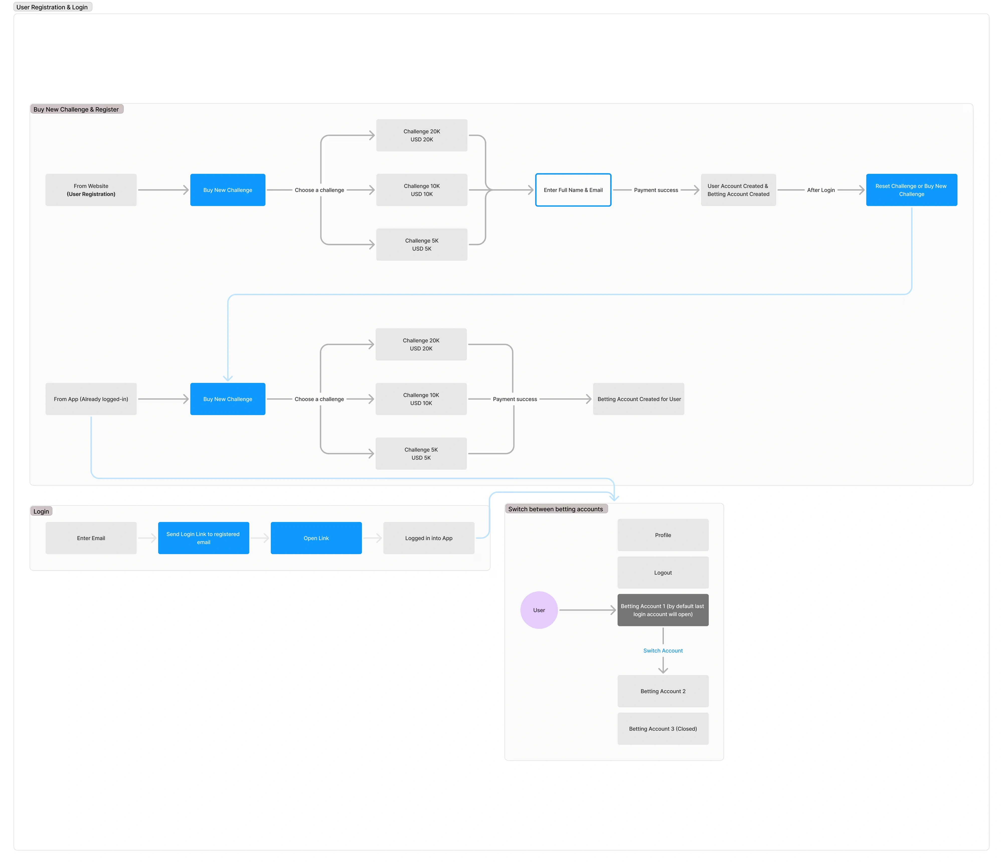Click the purple User circle node
The width and height of the screenshot is (1003, 864).
click(x=539, y=610)
